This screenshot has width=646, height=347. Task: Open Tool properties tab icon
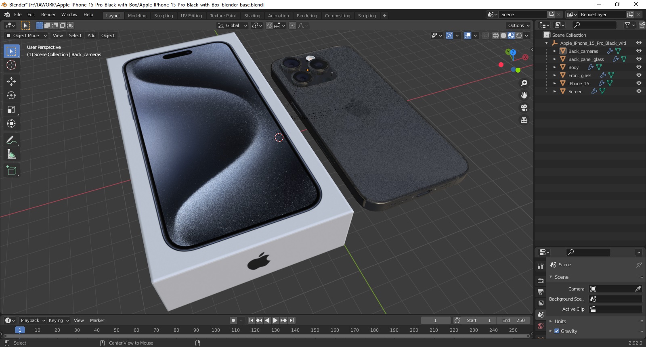coord(541,266)
